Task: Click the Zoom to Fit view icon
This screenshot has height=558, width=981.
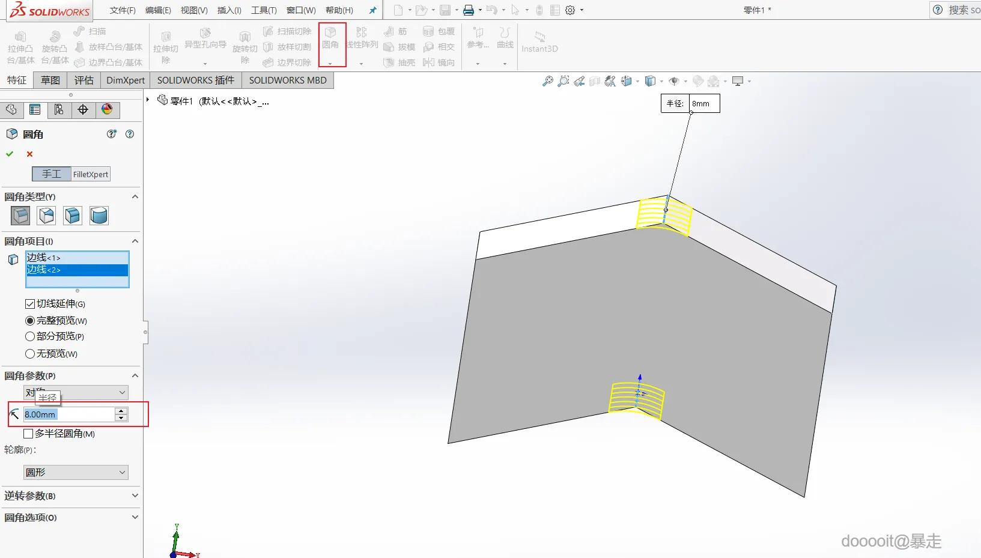Action: click(548, 81)
